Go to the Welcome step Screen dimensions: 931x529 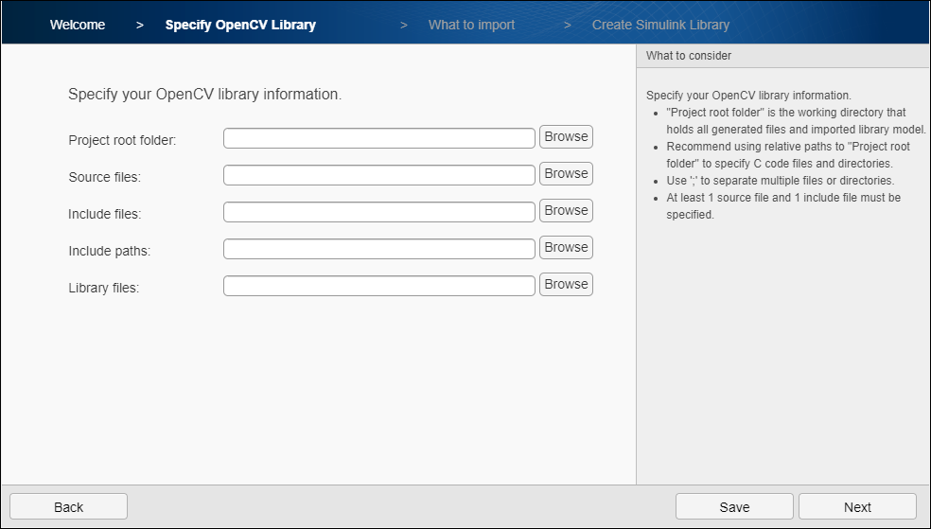point(78,25)
